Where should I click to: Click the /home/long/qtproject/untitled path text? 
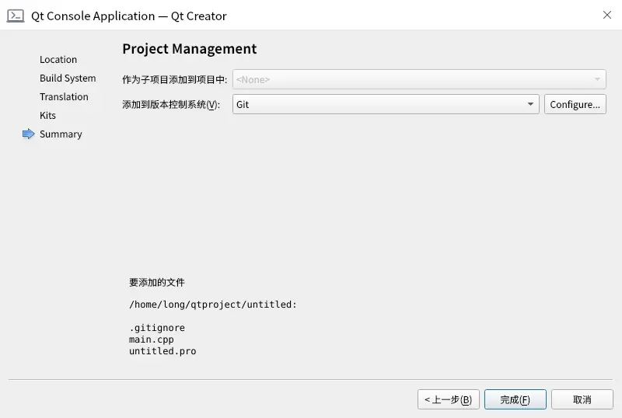(x=213, y=305)
